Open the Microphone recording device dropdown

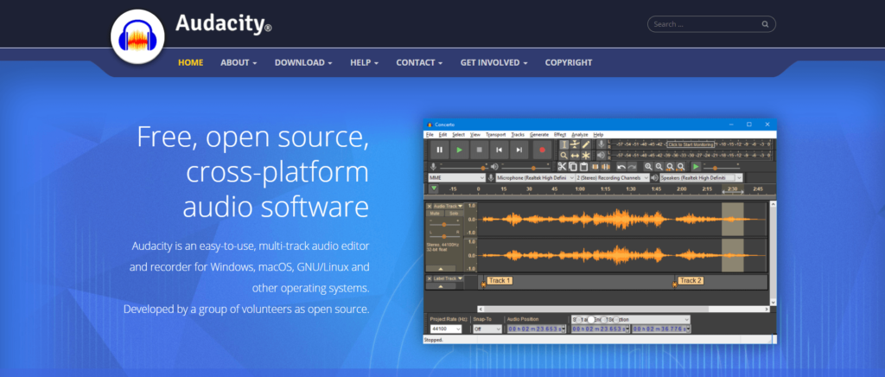pyautogui.click(x=535, y=178)
